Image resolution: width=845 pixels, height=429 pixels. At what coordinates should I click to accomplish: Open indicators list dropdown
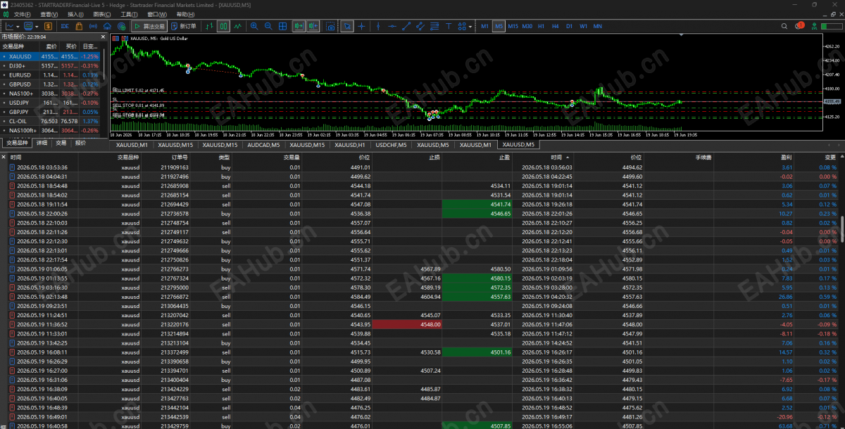37,26
